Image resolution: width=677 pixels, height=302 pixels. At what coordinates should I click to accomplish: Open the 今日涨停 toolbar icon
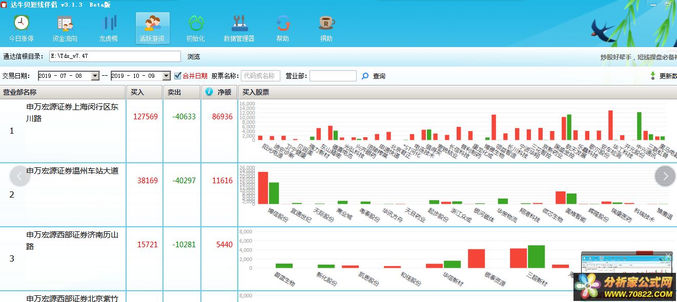pyautogui.click(x=21, y=28)
